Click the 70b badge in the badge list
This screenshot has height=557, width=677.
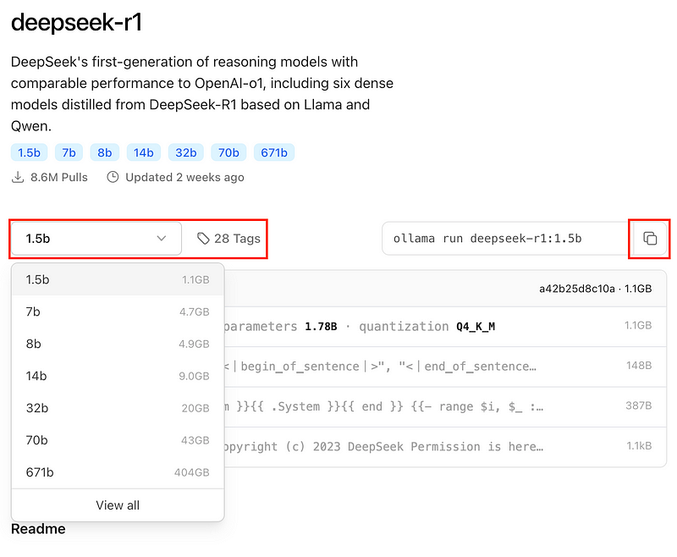point(228,152)
